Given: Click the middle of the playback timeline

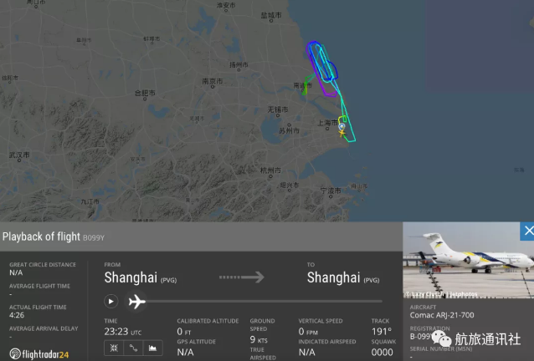Looking at the screenshot, I should tap(264, 301).
